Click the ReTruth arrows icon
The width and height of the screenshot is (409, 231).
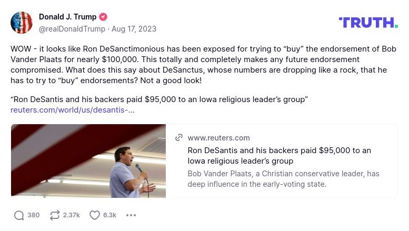coord(55,215)
